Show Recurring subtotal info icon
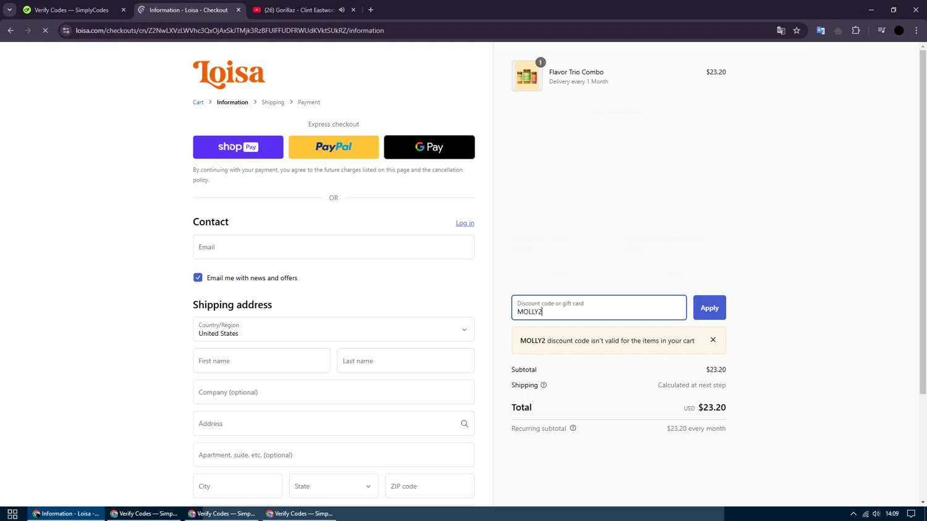This screenshot has width=927, height=521. (573, 428)
